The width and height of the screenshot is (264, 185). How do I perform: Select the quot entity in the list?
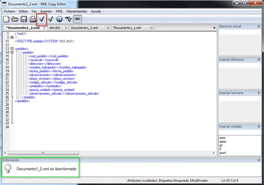pos(223,153)
